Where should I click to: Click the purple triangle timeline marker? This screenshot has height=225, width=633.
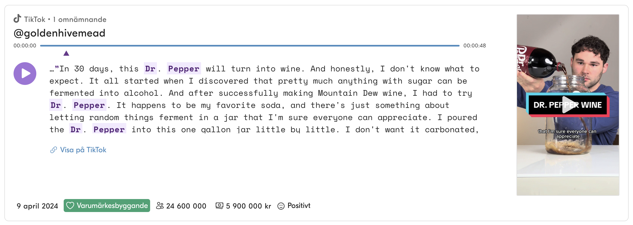coord(66,53)
